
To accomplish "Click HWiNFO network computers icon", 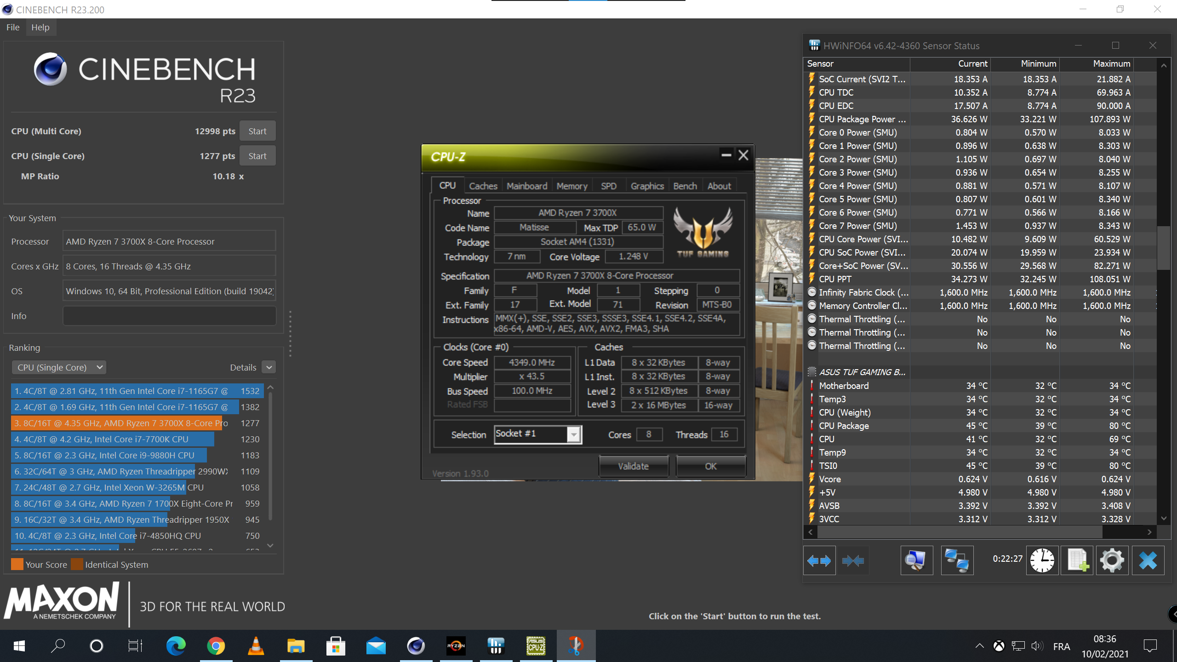I will 957,560.
